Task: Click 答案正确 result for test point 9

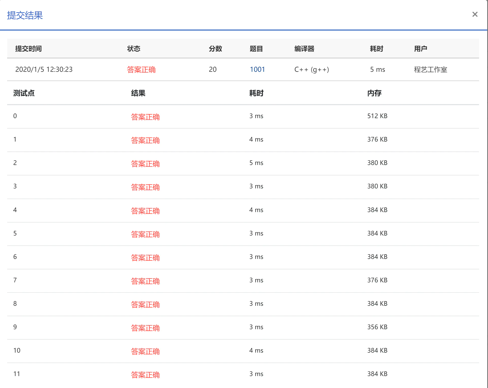Action: pyautogui.click(x=145, y=328)
